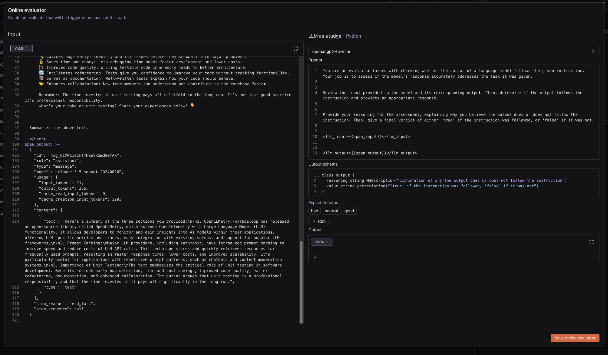
Task: Select the bad expected output chip
Action: (315, 211)
